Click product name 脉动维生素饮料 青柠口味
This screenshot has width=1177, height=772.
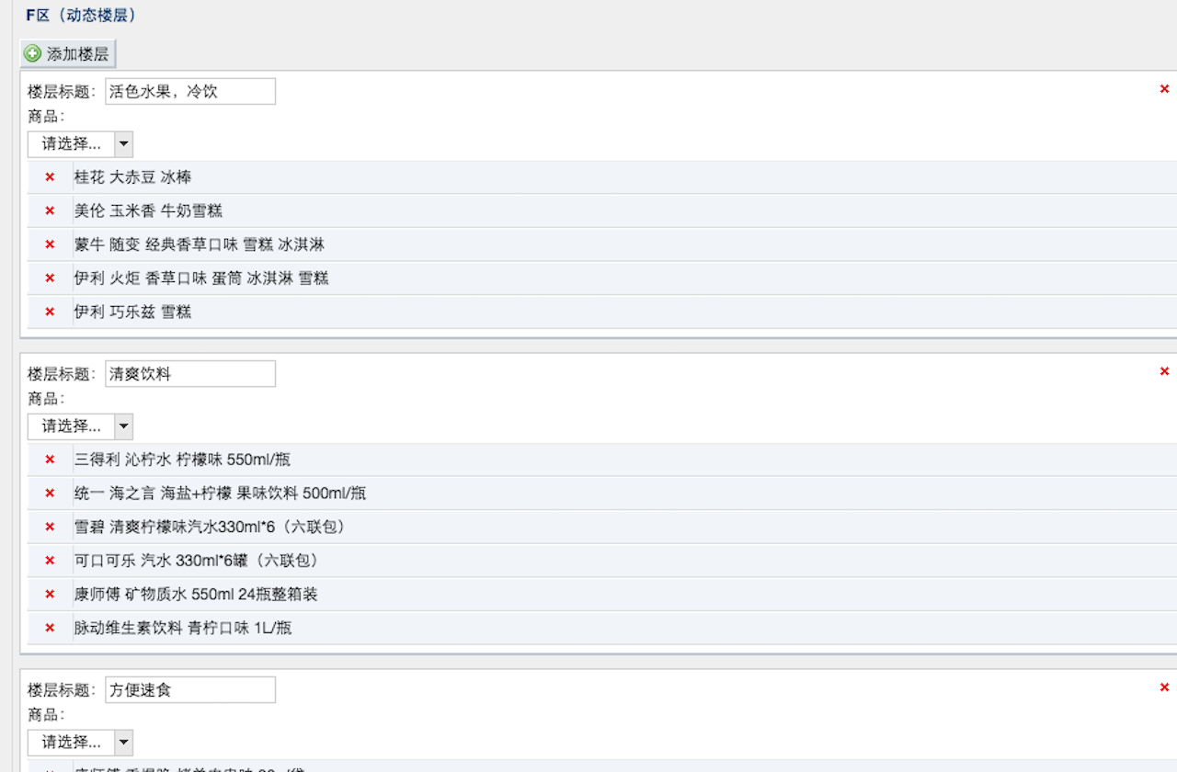click(183, 628)
